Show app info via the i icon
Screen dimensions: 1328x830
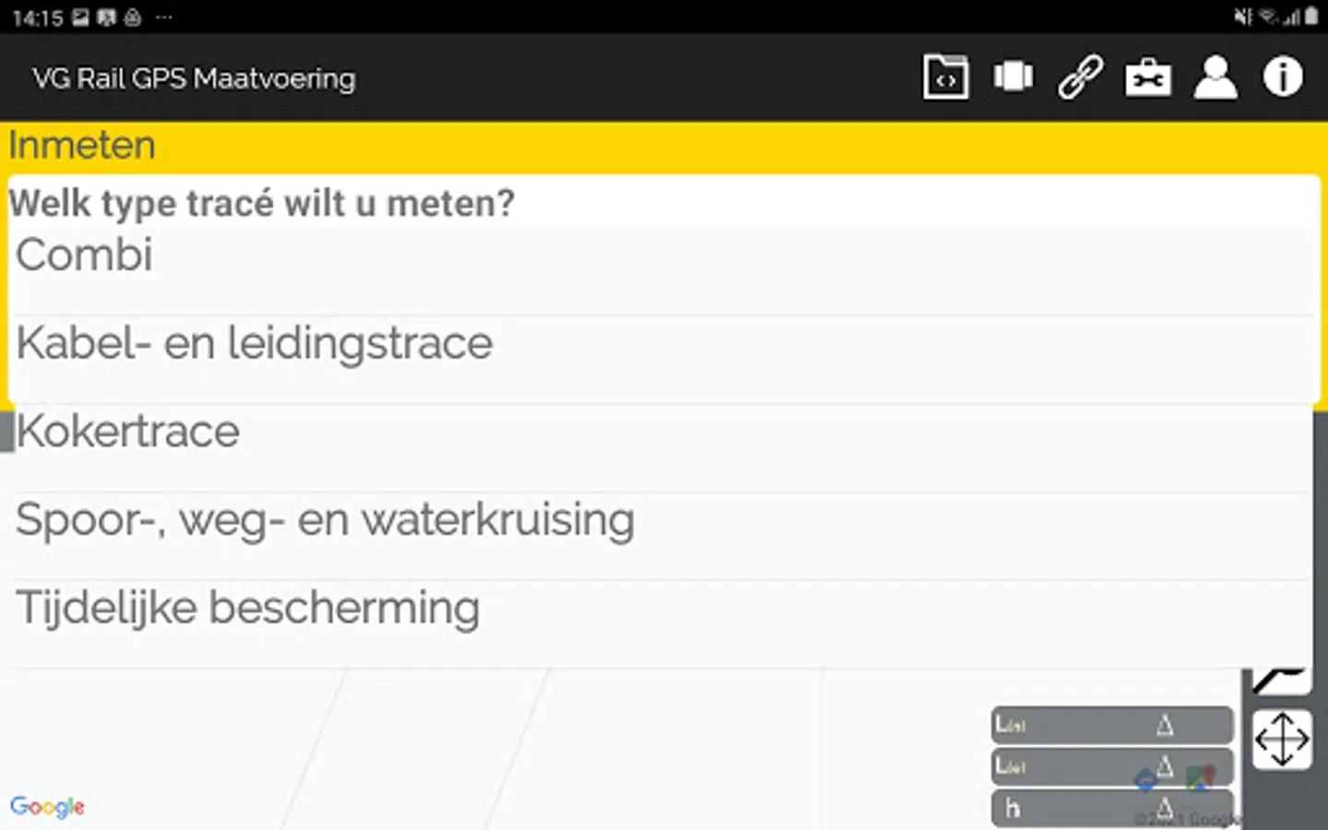(1283, 77)
